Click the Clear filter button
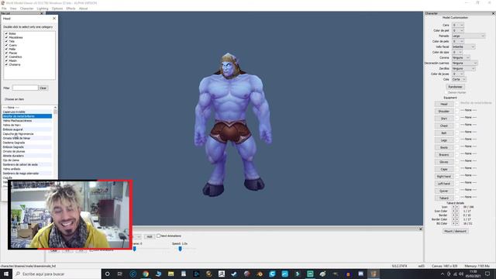This screenshot has height=279, width=496. (x=43, y=88)
